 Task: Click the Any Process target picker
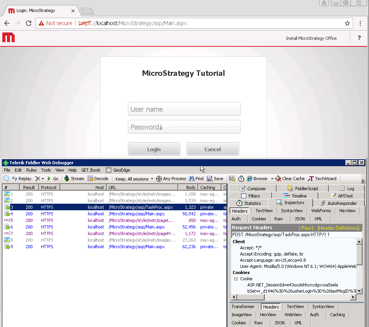tap(171, 179)
